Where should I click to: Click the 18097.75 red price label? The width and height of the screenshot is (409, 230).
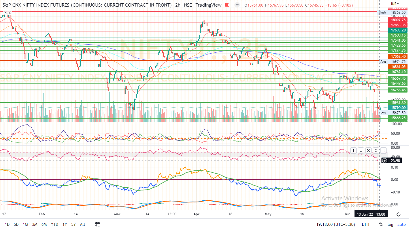click(x=398, y=20)
